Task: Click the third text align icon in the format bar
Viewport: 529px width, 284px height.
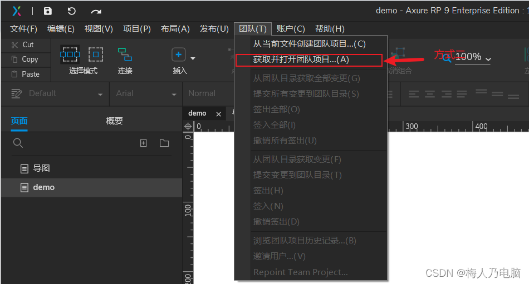Action: pos(447,94)
